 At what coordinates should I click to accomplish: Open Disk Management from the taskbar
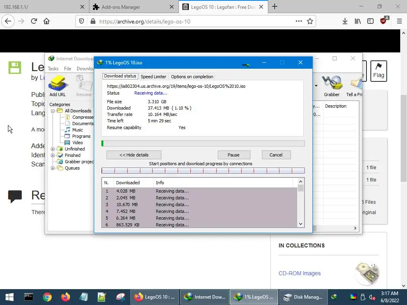(303, 297)
